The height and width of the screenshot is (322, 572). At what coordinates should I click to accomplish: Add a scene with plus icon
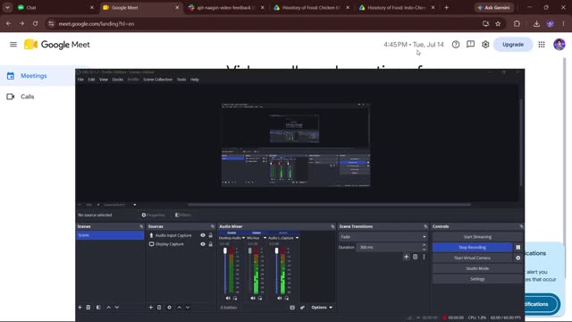click(x=80, y=308)
